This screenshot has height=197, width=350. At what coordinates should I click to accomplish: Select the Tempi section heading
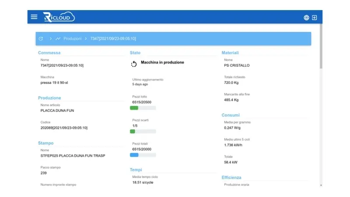pyautogui.click(x=136, y=170)
